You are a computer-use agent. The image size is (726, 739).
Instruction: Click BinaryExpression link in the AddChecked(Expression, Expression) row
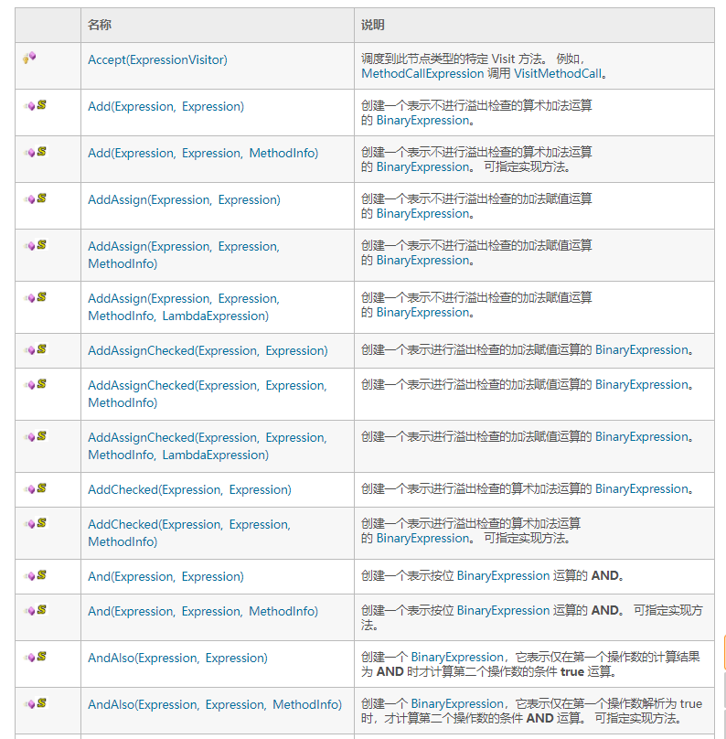641,489
